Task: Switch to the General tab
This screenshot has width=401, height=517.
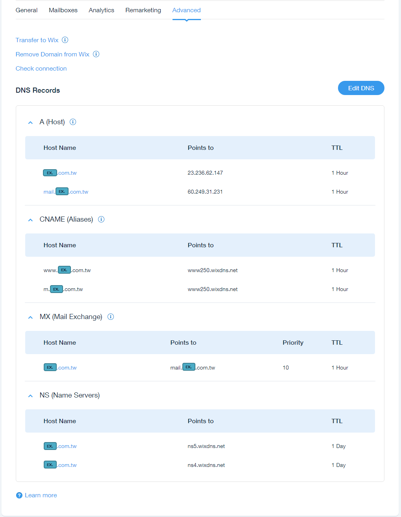Action: pyautogui.click(x=27, y=10)
